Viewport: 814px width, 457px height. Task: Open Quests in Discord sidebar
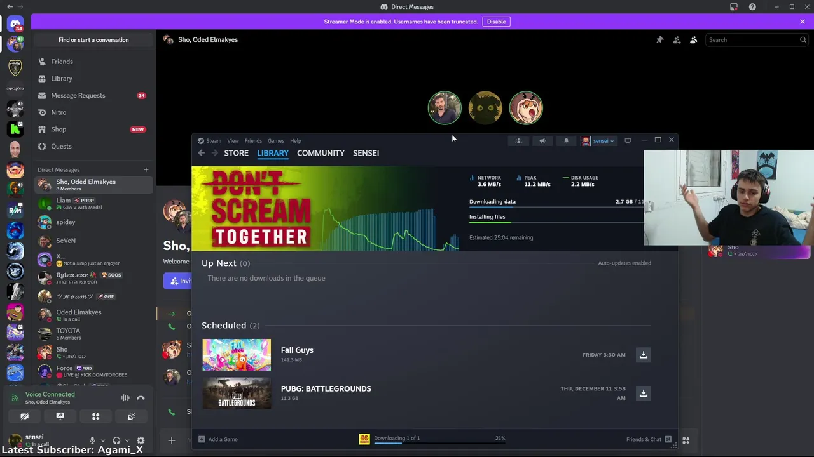coord(93,146)
